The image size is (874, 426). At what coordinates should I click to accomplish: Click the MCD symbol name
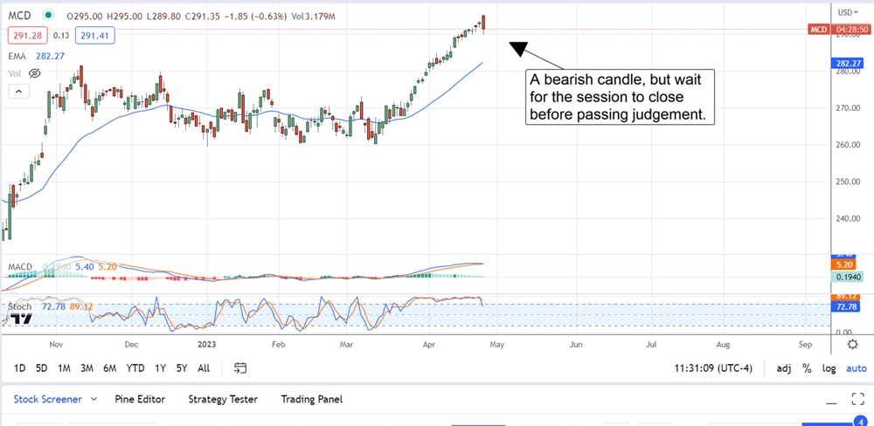tap(21, 15)
